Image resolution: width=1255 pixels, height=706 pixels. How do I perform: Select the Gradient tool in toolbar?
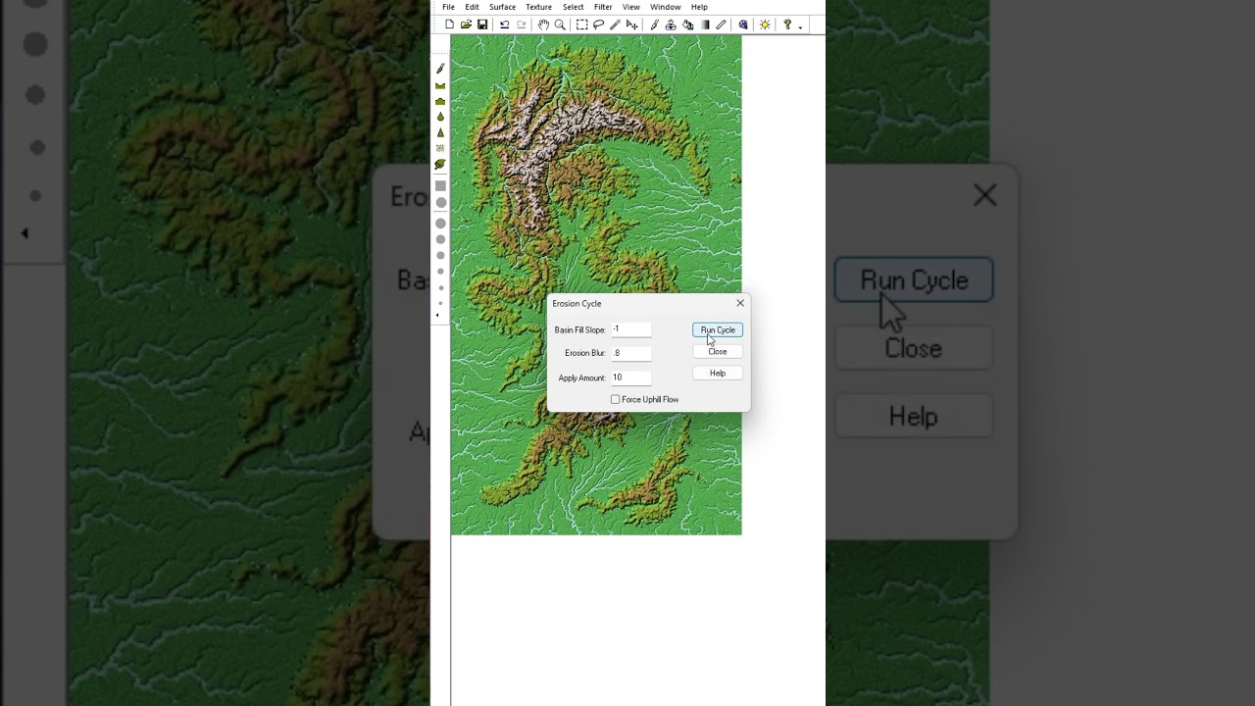point(705,25)
